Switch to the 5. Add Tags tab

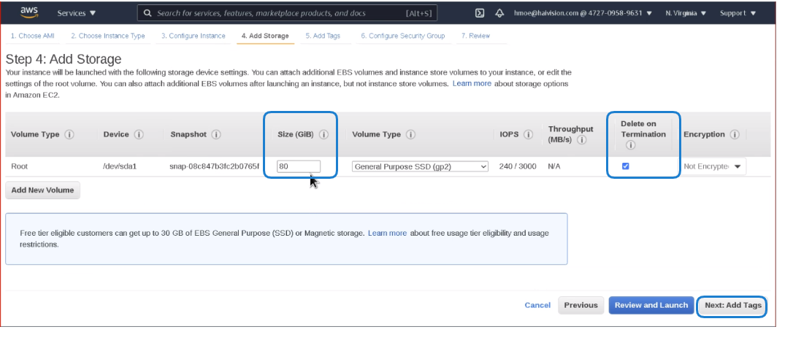pos(323,36)
